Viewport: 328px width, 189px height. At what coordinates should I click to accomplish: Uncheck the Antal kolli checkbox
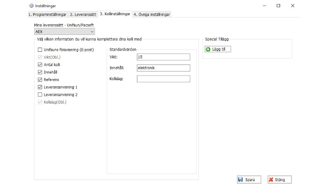(x=40, y=65)
